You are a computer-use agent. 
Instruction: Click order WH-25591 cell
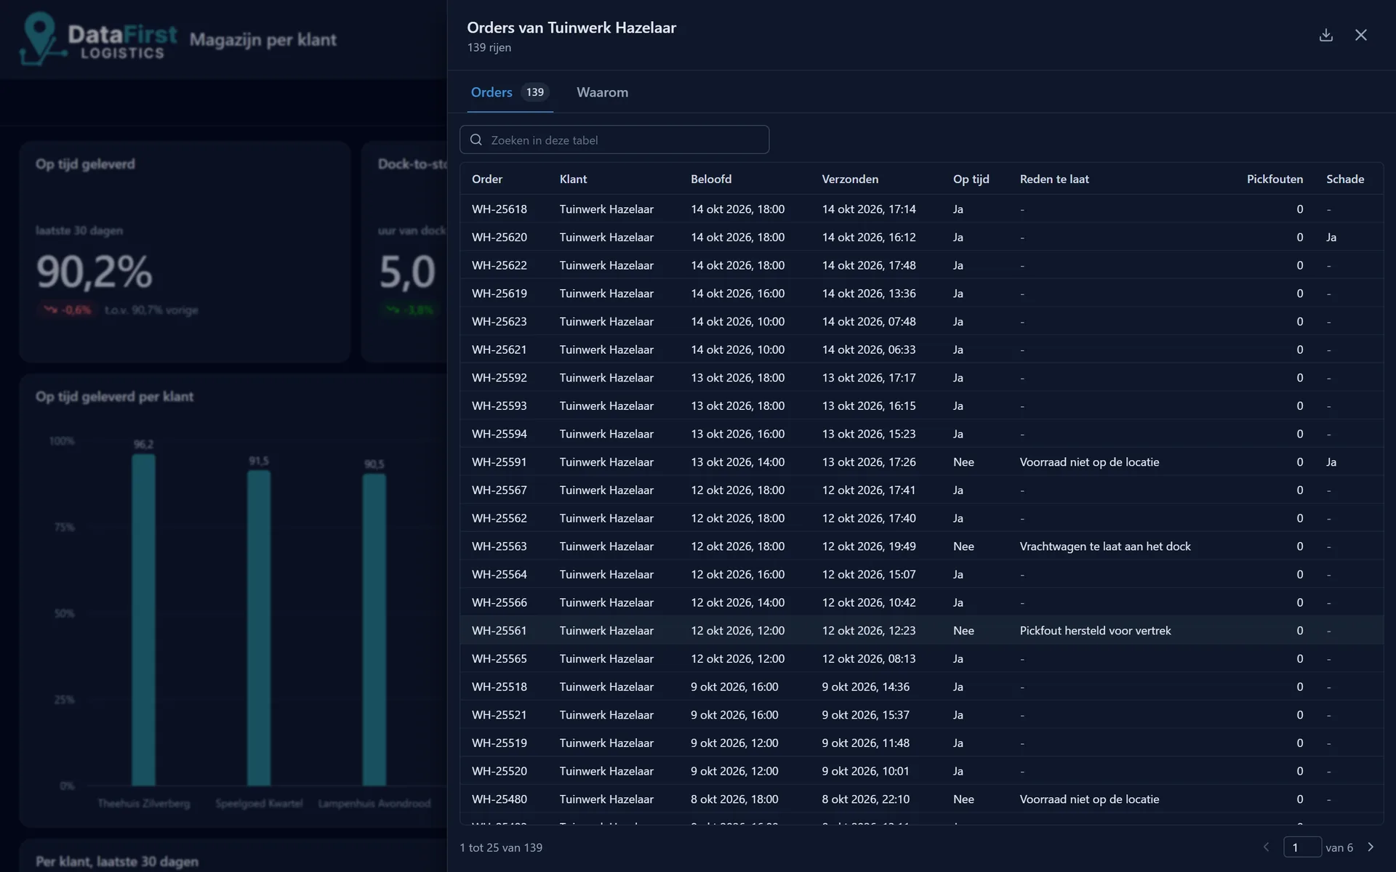[x=499, y=461]
